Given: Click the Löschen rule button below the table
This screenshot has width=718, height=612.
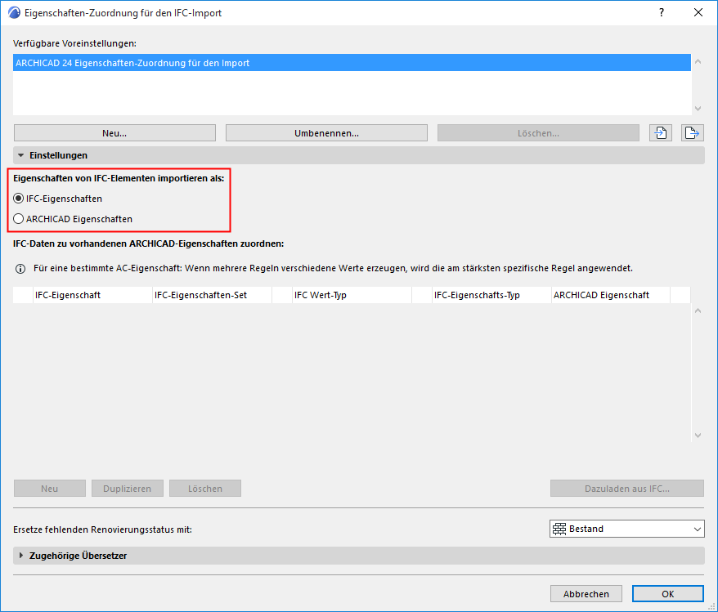Looking at the screenshot, I should pos(205,489).
